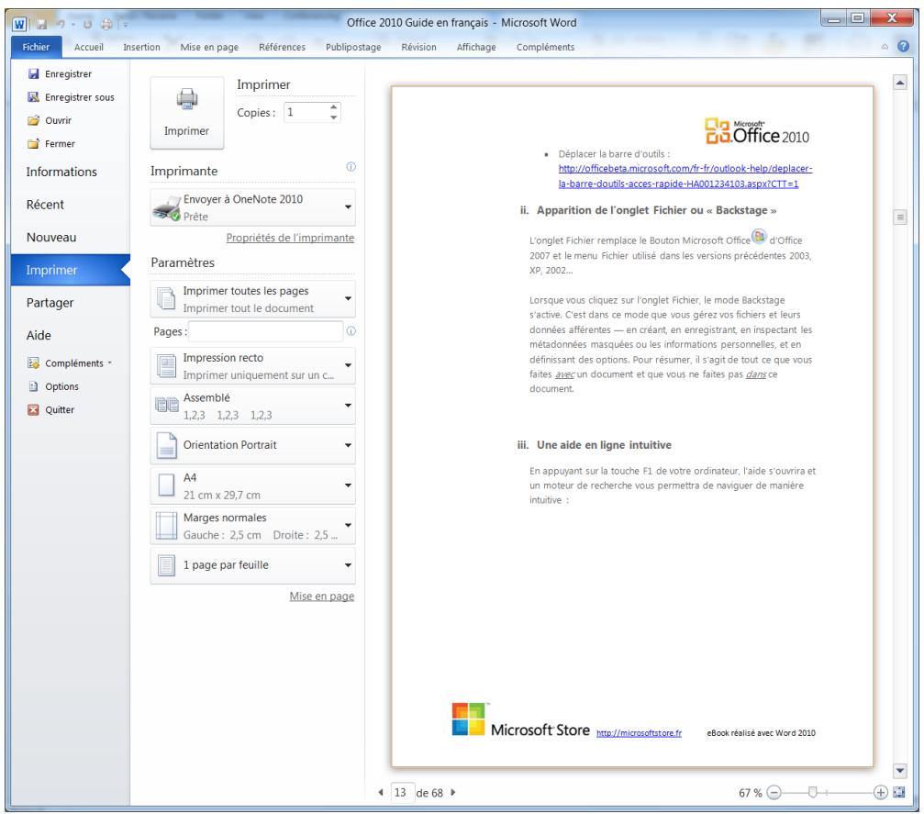
Task: Zoom out with the minus button
Action: (774, 793)
